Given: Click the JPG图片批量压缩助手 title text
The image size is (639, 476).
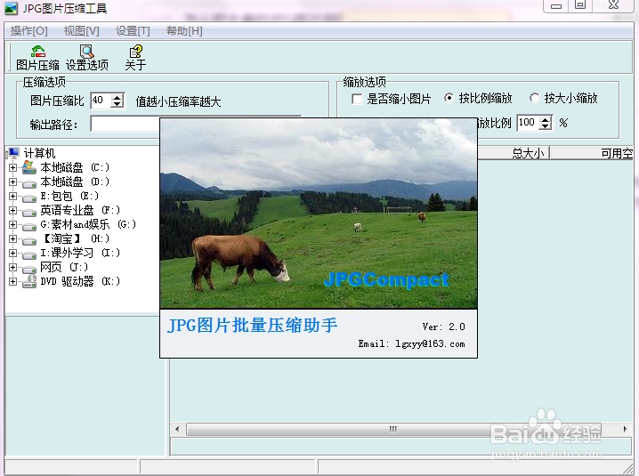Looking at the screenshot, I should click(x=253, y=326).
